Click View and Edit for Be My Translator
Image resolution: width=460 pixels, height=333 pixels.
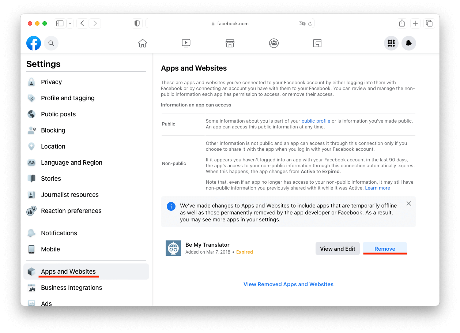pos(338,249)
